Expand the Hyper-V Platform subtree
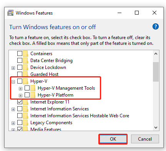166x151 pixels. point(20,95)
